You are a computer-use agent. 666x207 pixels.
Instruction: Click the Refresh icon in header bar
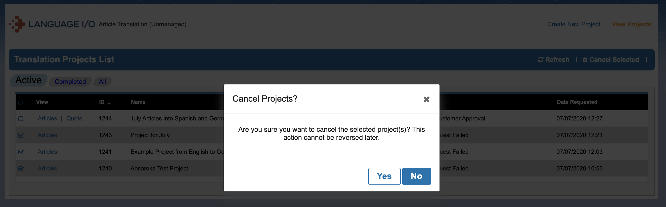540,60
